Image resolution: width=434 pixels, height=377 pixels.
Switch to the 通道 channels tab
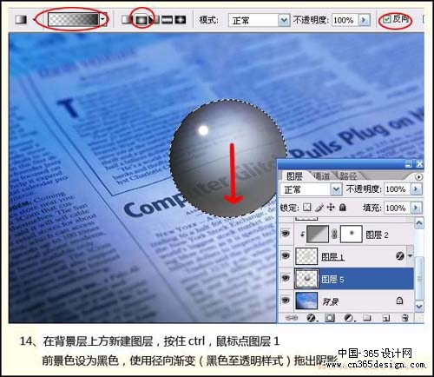tap(321, 175)
